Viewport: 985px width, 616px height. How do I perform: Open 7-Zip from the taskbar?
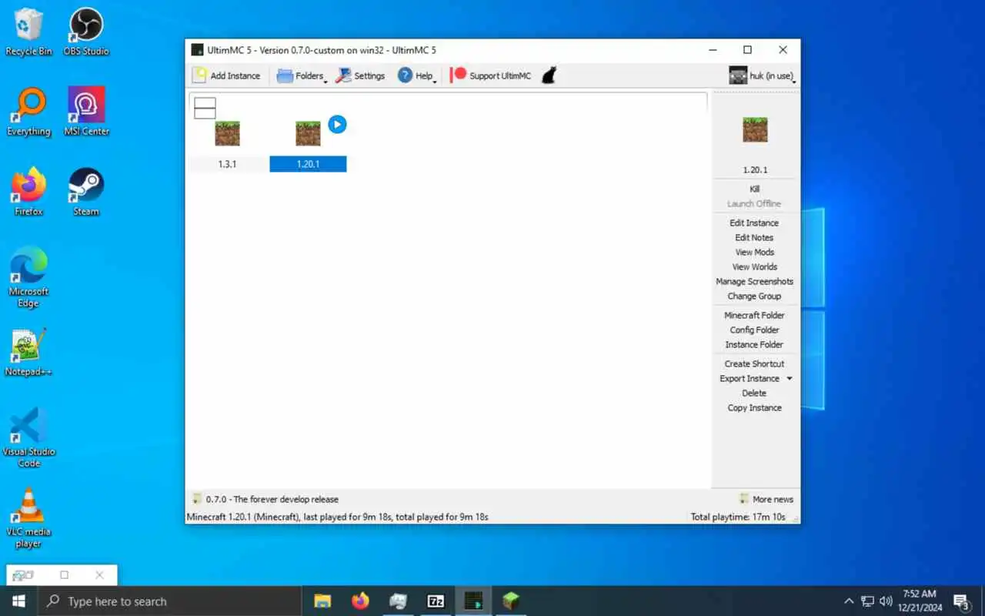pyautogui.click(x=436, y=601)
